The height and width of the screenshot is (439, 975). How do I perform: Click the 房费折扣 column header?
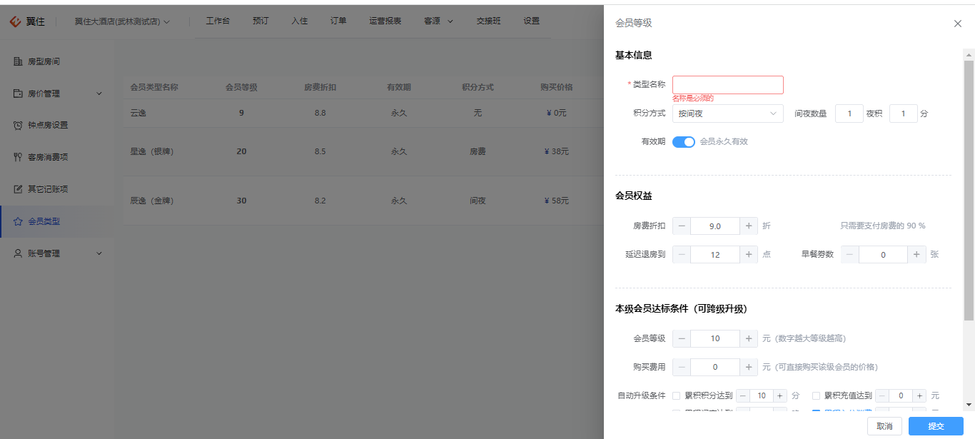[320, 87]
